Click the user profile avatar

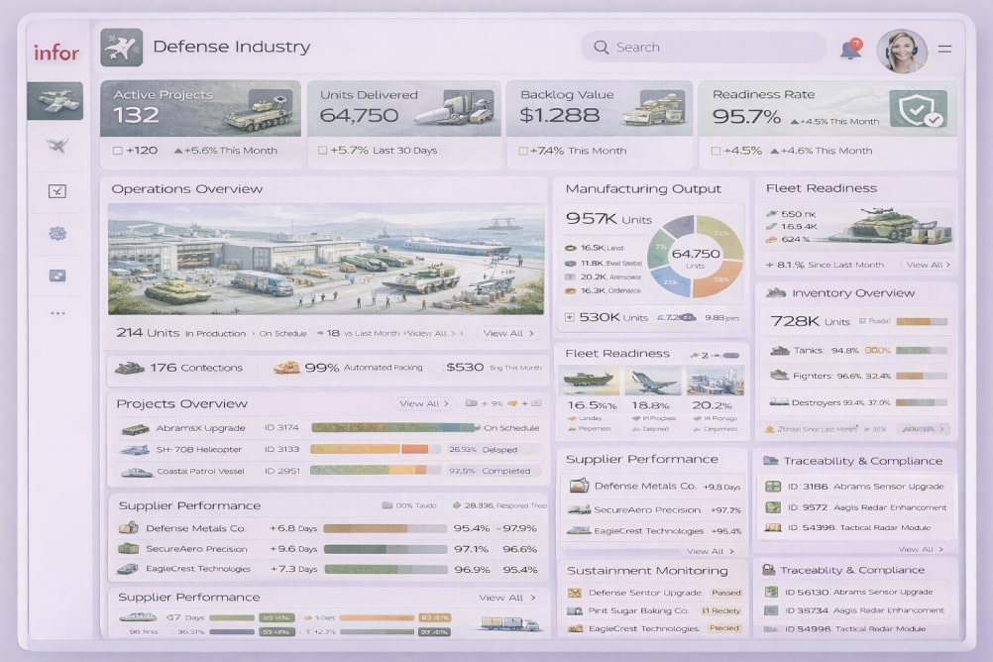[x=901, y=50]
